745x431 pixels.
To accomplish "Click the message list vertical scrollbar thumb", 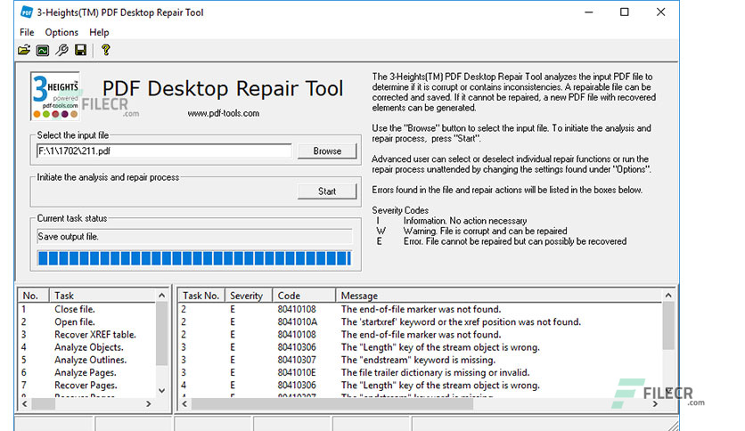I will tap(668, 326).
